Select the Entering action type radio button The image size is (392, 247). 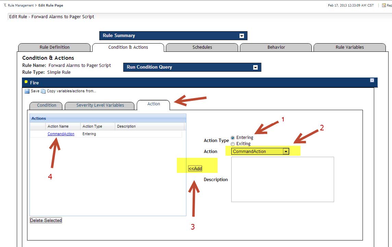coord(233,138)
